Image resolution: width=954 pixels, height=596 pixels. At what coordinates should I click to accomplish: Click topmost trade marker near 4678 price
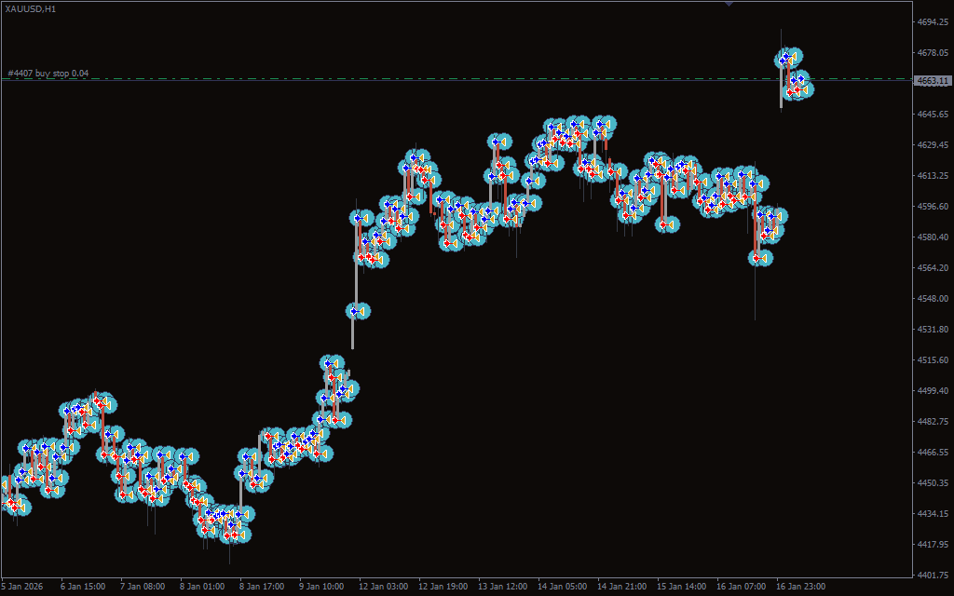(788, 57)
